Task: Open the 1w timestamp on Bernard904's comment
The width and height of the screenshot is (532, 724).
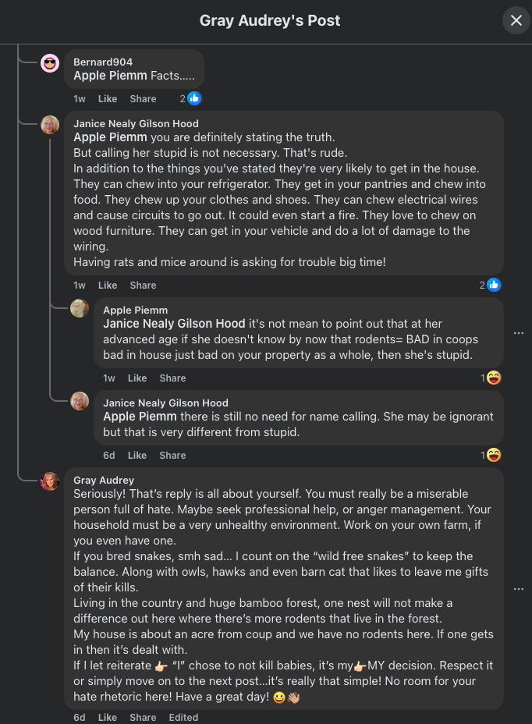Action: (x=80, y=99)
